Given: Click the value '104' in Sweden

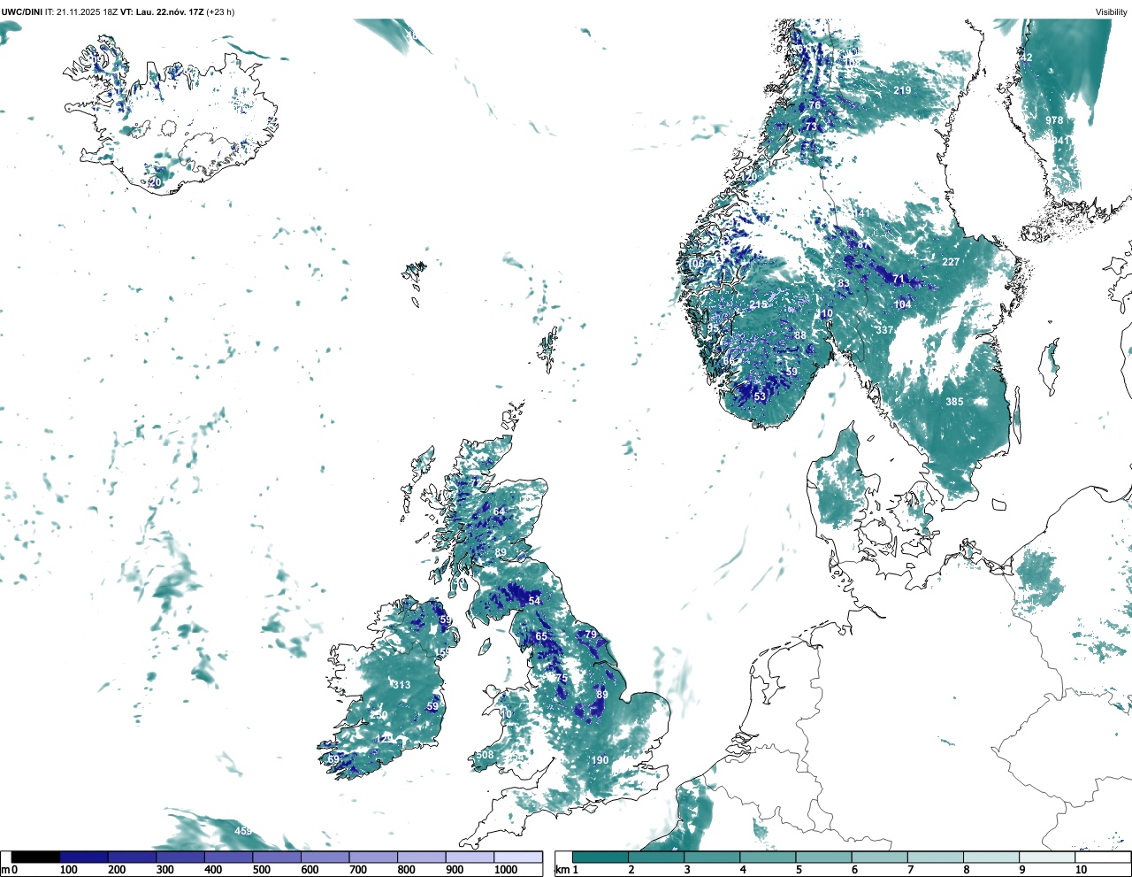Looking at the screenshot, I should click(902, 304).
